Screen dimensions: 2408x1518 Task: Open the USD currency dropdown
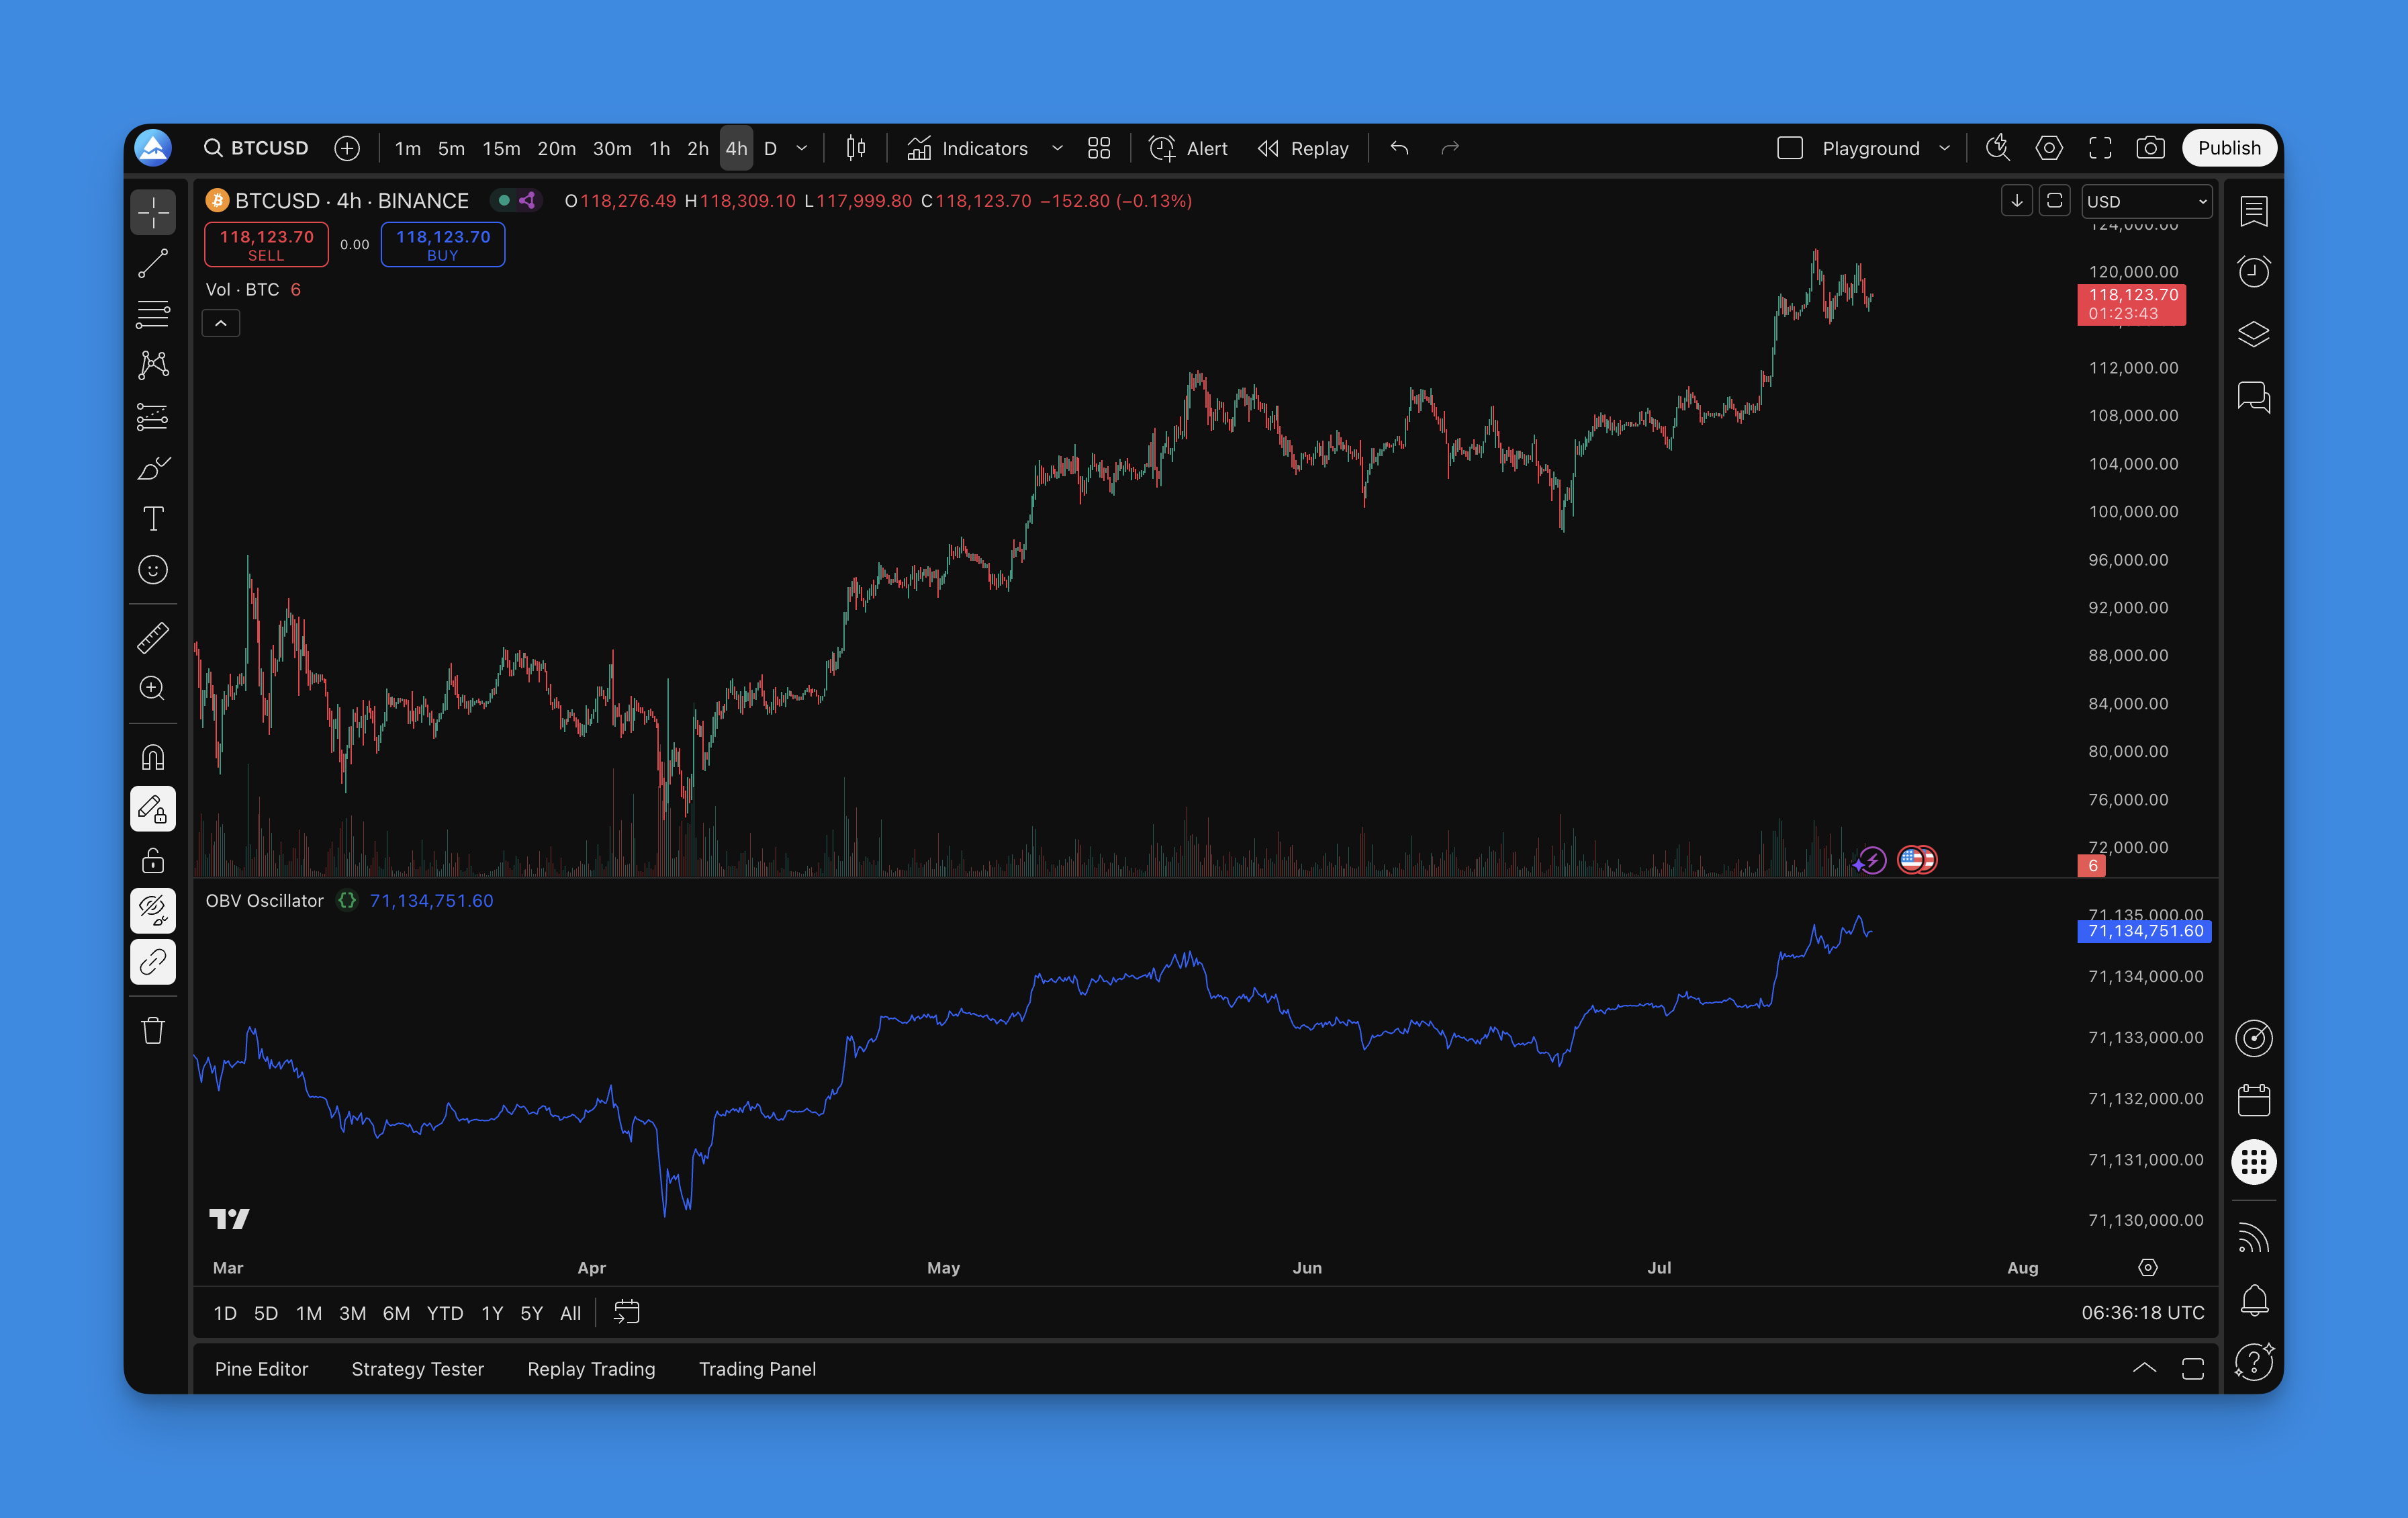pyautogui.click(x=2147, y=201)
